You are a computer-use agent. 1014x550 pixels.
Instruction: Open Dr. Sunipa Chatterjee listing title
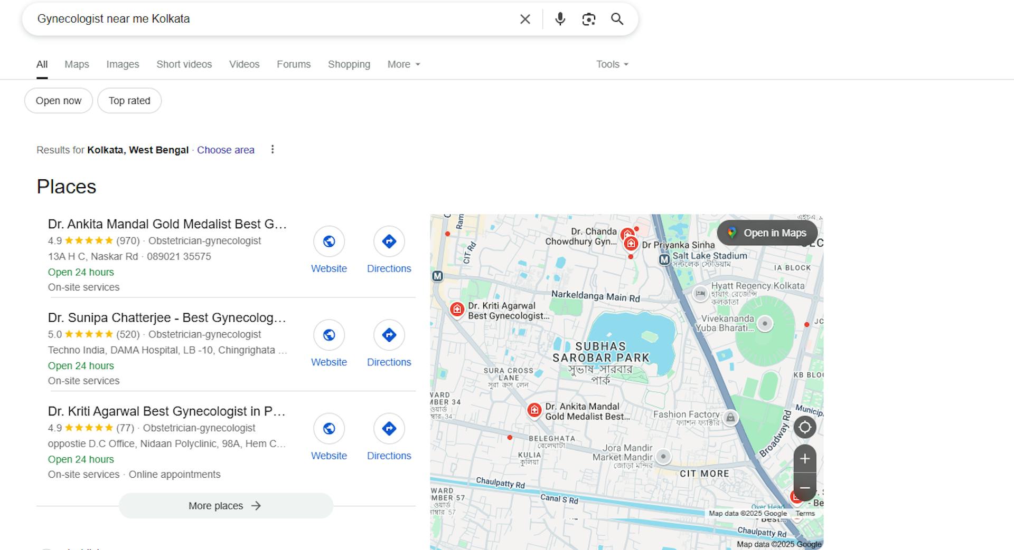point(167,317)
